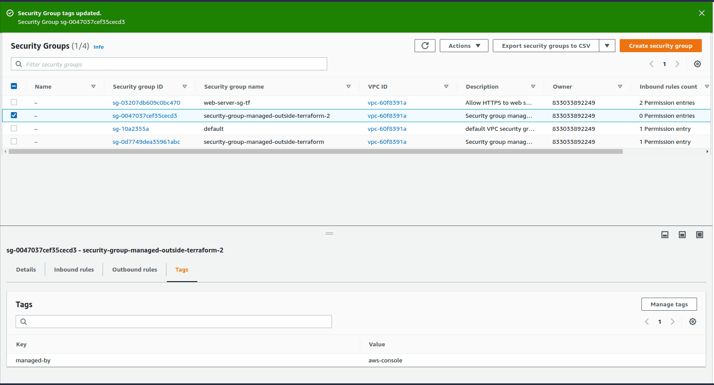Click the search icon in tags filter
This screenshot has height=385, width=714.
coord(23,322)
